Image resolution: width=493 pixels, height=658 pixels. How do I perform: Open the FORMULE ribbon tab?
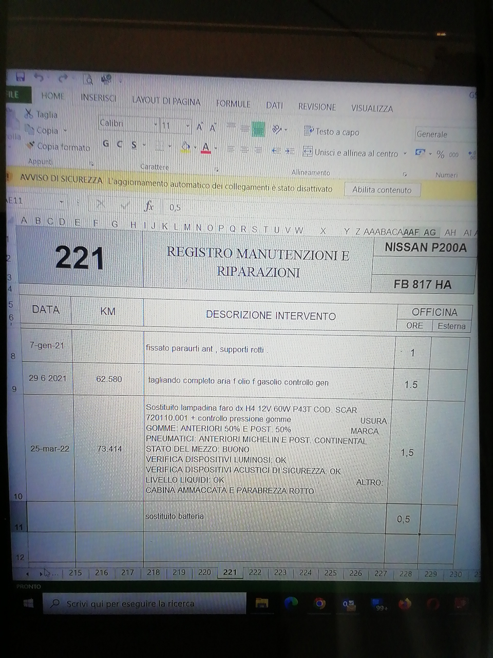[233, 104]
